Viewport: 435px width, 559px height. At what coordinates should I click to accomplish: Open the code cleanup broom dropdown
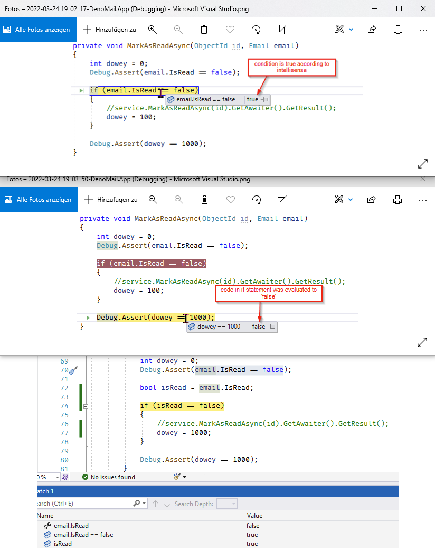184,477
